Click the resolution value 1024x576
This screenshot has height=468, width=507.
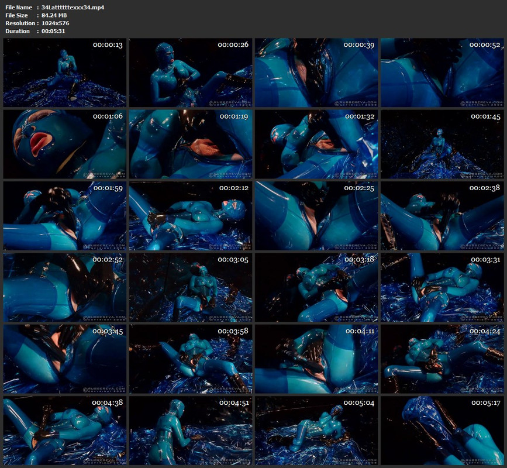click(x=55, y=23)
